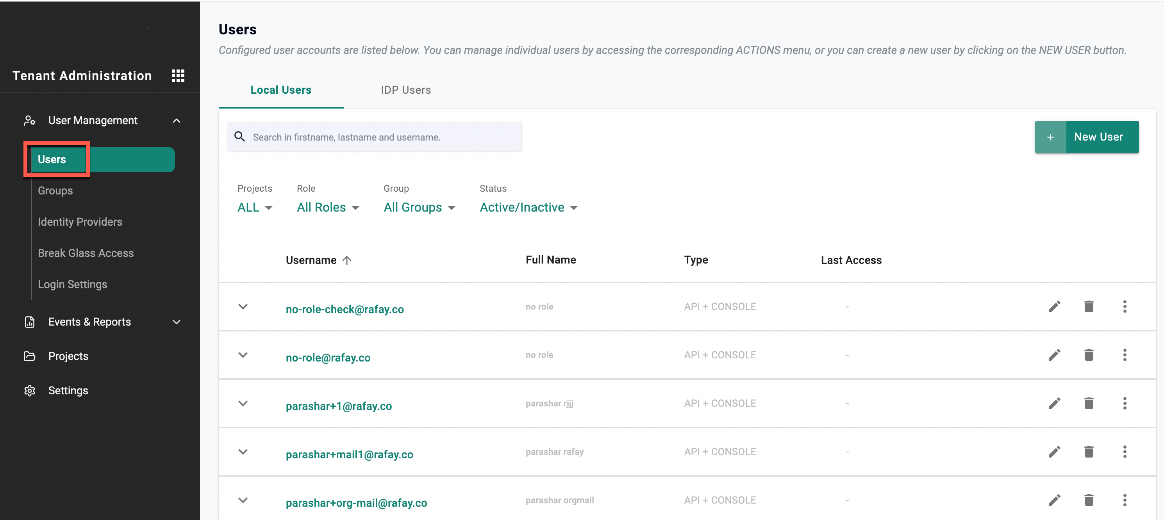The height and width of the screenshot is (520, 1164).
Task: Click the search magnifier icon
Action: [x=239, y=137]
